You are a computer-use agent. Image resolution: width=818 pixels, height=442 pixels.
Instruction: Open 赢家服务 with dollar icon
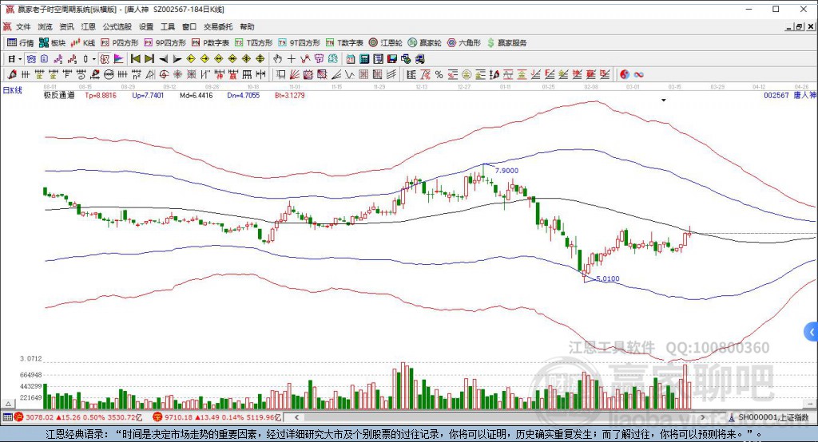point(506,43)
